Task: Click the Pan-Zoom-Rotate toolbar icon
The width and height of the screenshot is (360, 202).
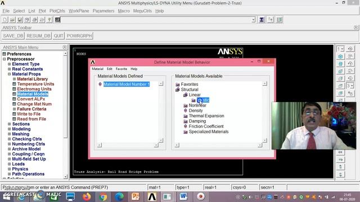Action: tap(27, 20)
